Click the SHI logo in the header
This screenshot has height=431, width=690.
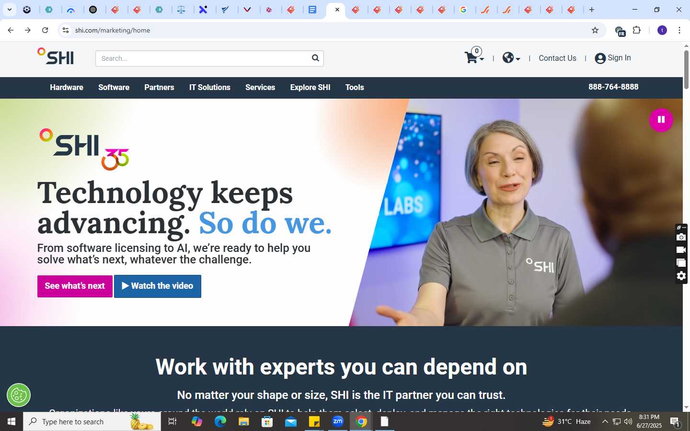pos(56,56)
